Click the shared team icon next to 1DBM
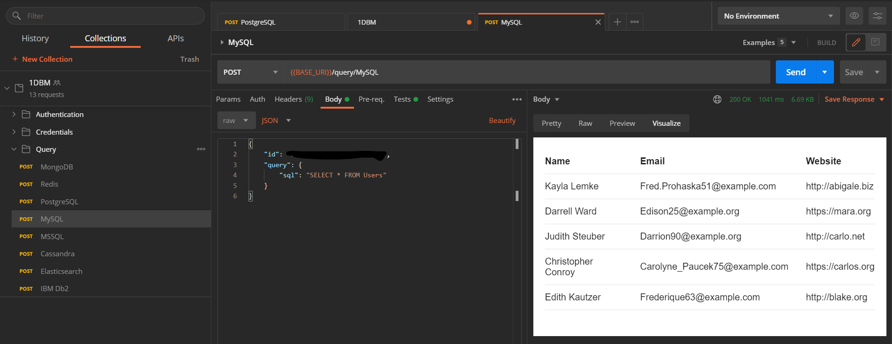Screen dimensions: 892x344 tap(57, 83)
